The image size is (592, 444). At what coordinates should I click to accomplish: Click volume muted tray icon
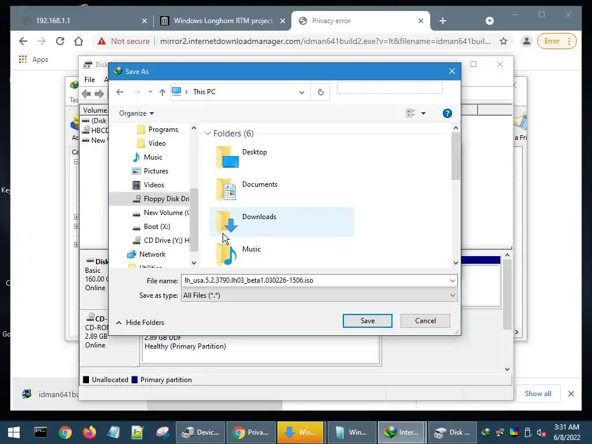541,432
